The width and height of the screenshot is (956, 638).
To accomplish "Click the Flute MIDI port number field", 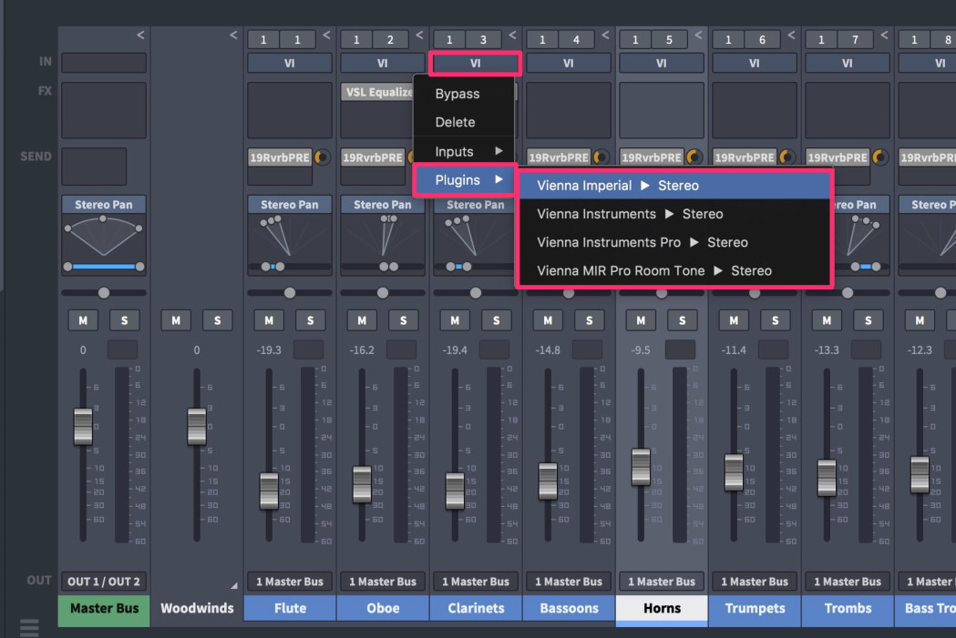I will point(263,39).
